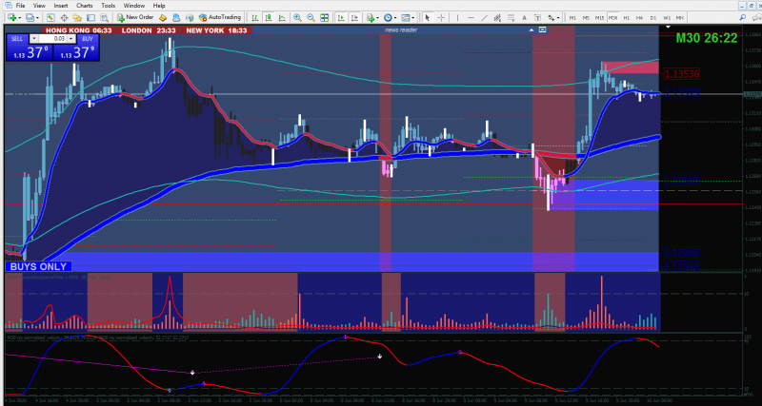
Task: Select the Fibonacci retracement tool
Action: pos(511,17)
